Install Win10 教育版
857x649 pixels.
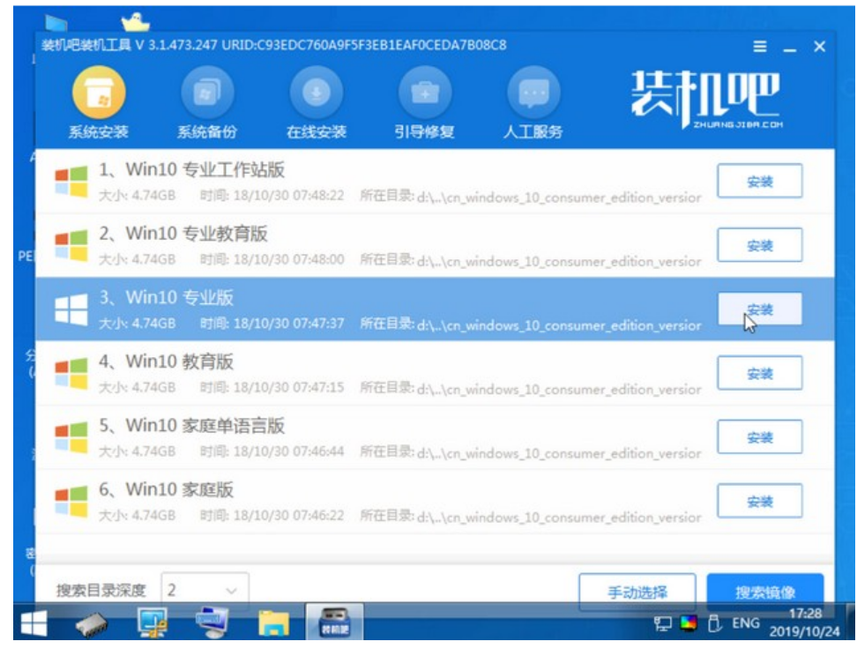pos(760,373)
